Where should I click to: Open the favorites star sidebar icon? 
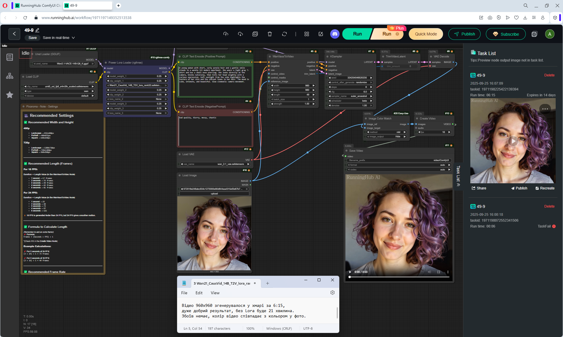pyautogui.click(x=10, y=95)
